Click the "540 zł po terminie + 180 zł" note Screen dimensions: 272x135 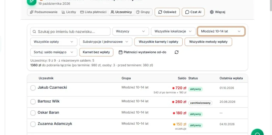[170, 93]
